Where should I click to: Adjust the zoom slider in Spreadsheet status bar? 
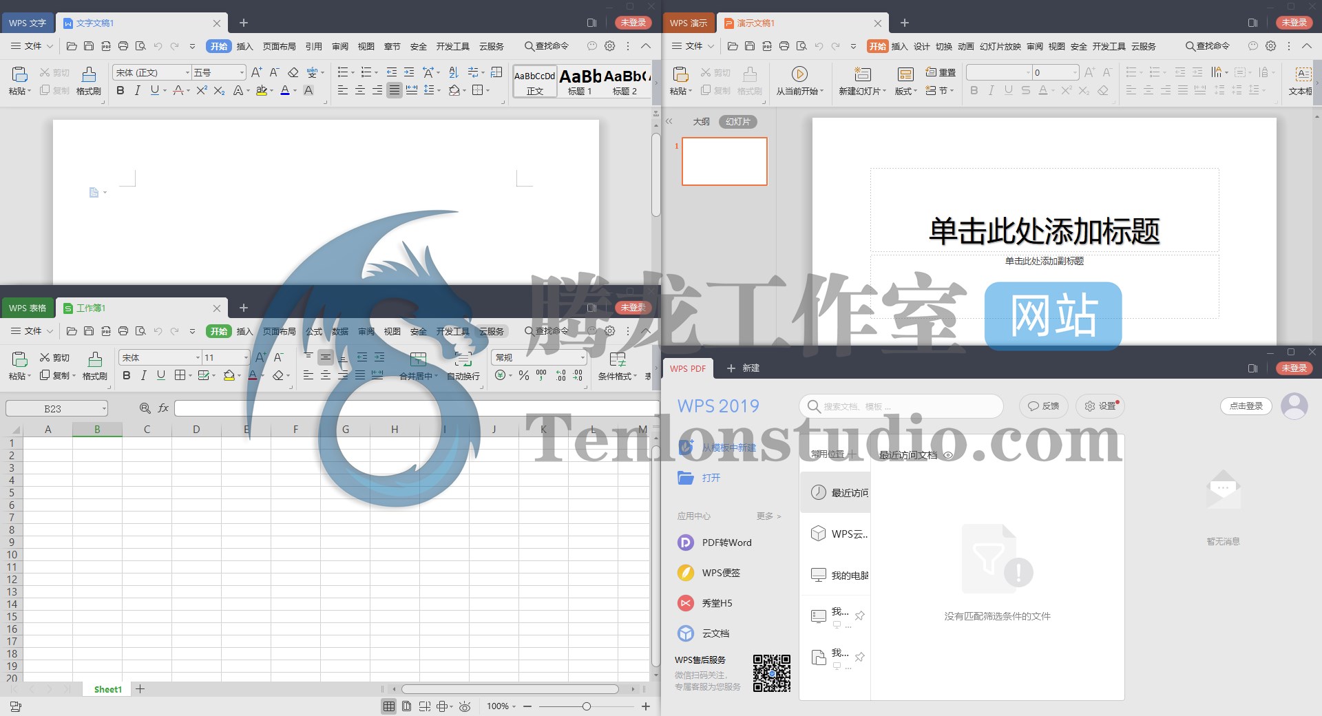click(586, 706)
